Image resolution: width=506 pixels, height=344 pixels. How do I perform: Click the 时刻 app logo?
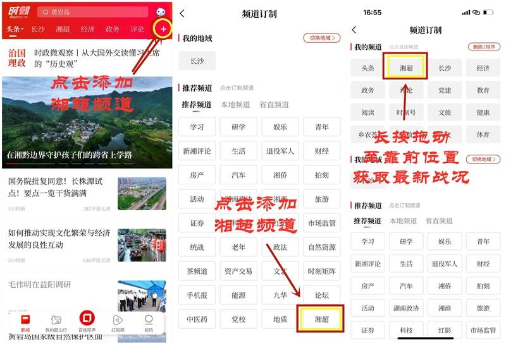[x=18, y=12]
